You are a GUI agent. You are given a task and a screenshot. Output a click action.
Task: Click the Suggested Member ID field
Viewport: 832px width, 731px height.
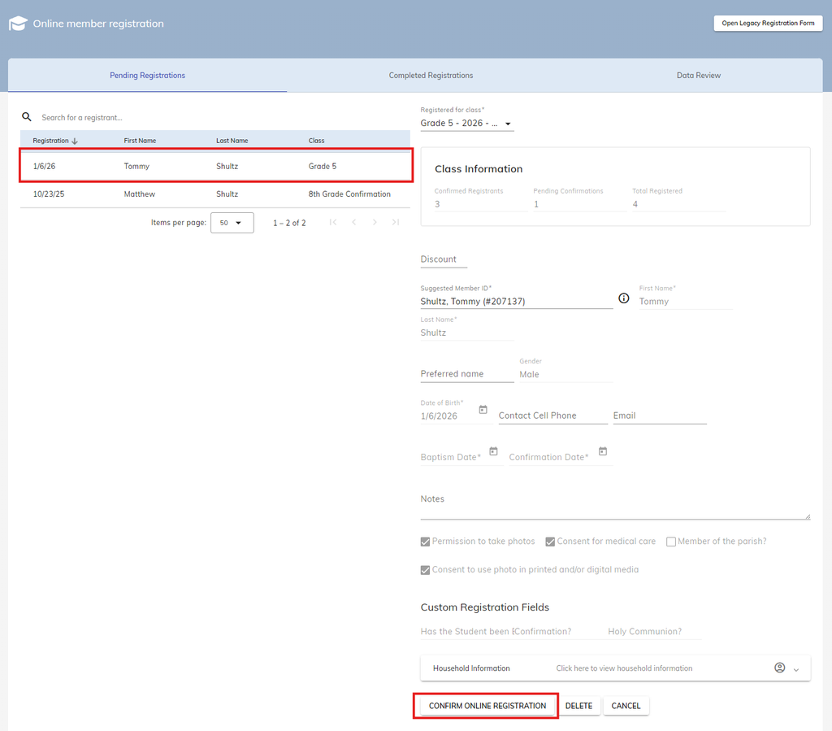click(516, 302)
